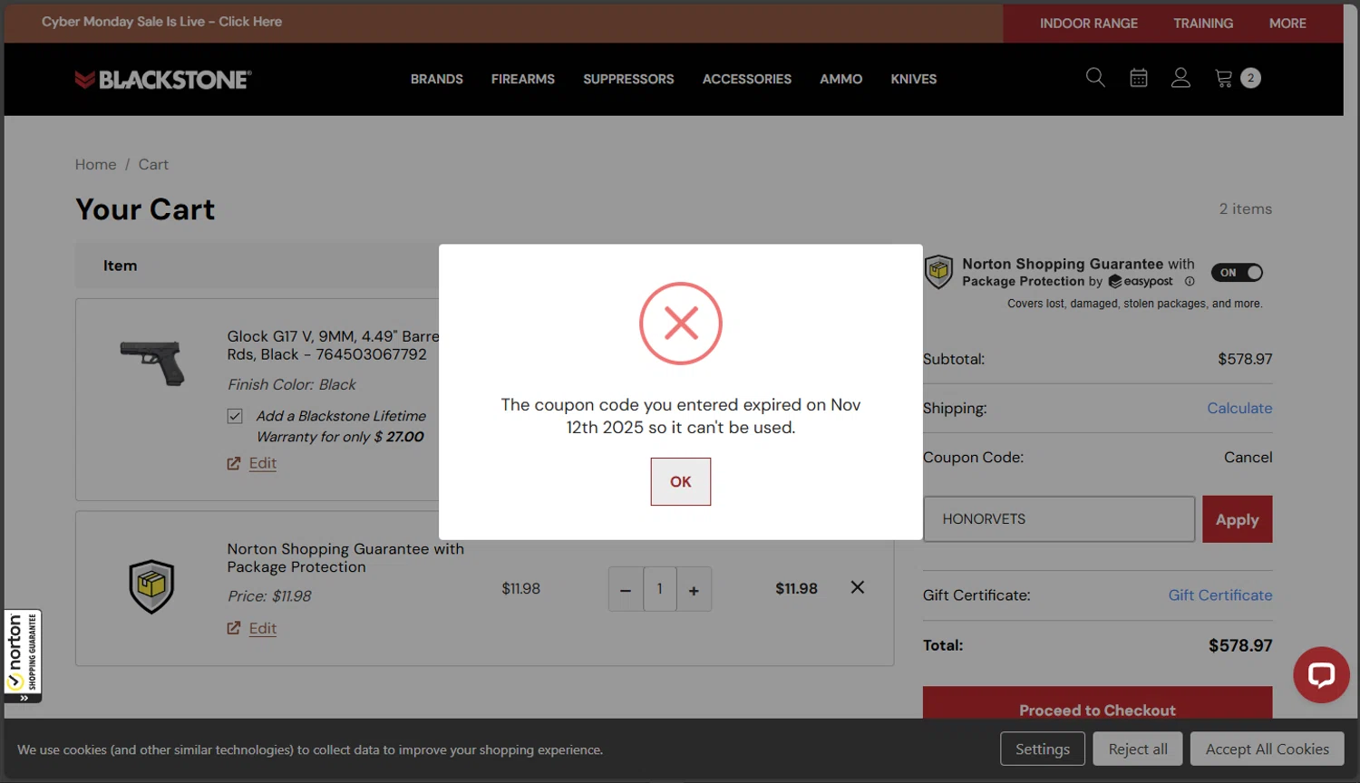Go to Indoor Range page
The height and width of the screenshot is (783, 1360).
[1089, 24]
